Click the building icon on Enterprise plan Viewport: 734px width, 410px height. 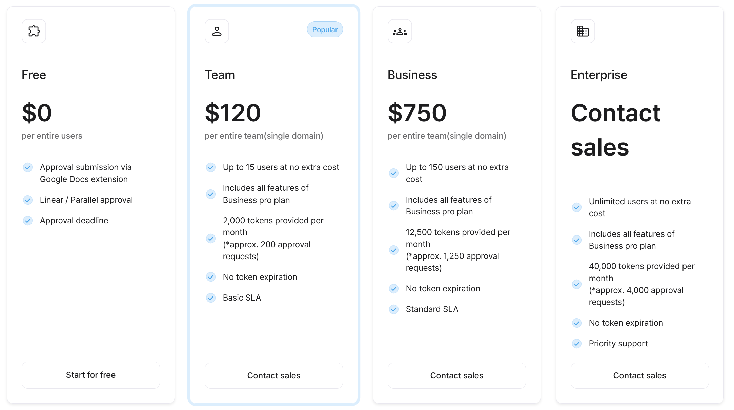[583, 31]
